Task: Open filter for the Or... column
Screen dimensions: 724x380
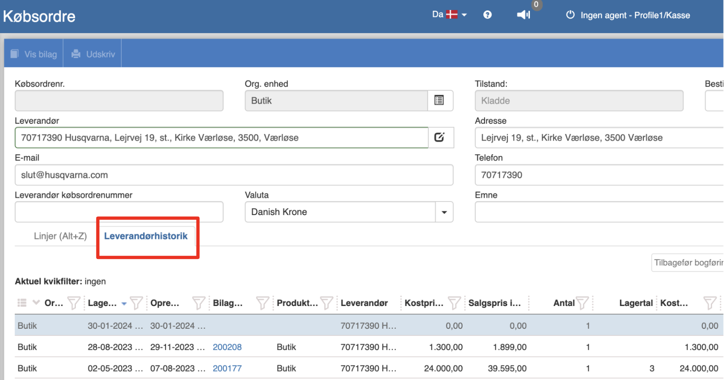Action: [x=74, y=303]
